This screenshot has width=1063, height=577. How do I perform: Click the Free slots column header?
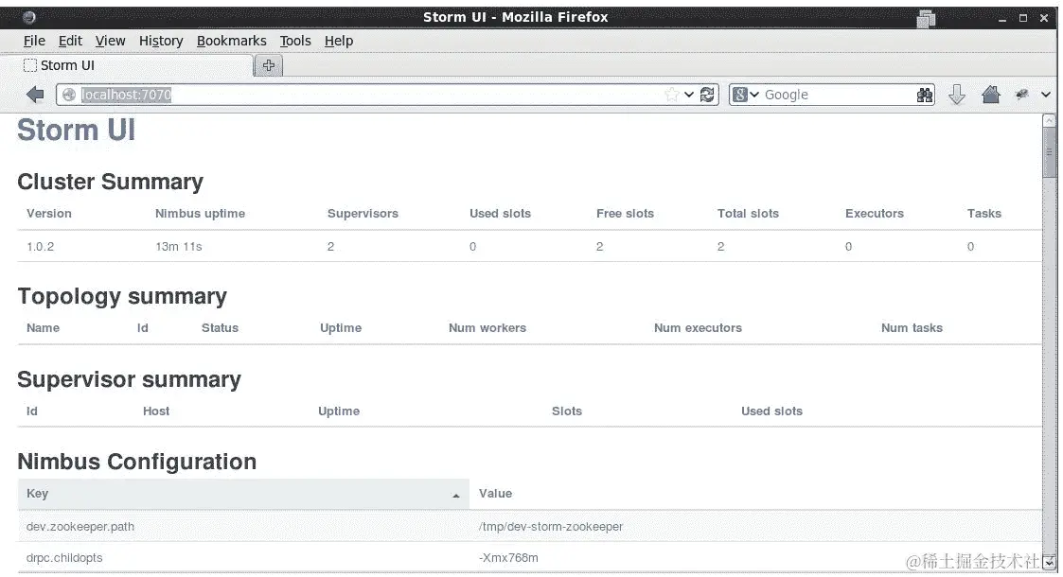[625, 214]
